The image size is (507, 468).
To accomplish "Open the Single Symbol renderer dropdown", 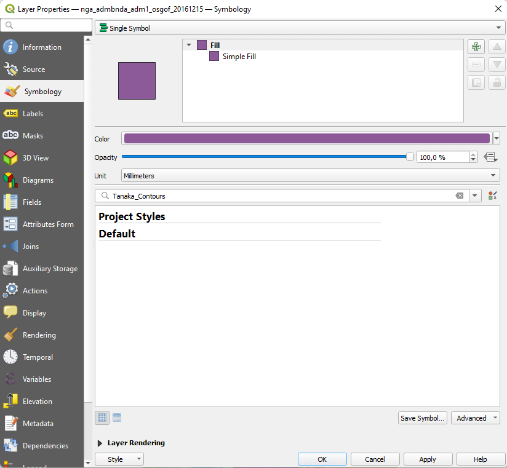I will coord(300,28).
